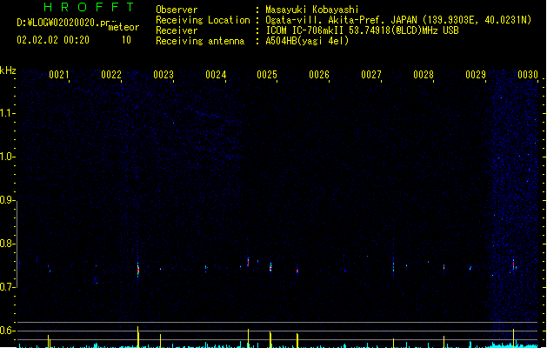Click the Receiving Location label

click(203, 20)
